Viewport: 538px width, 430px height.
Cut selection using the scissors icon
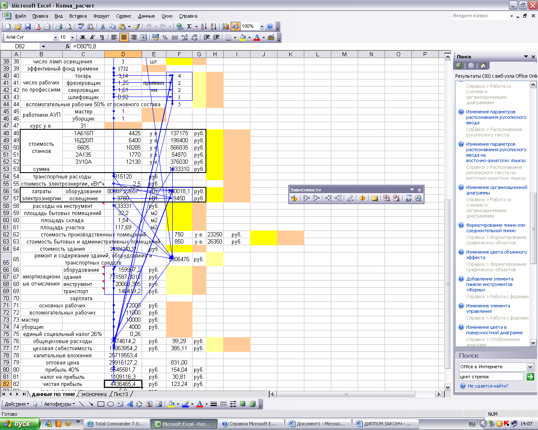[x=103, y=26]
